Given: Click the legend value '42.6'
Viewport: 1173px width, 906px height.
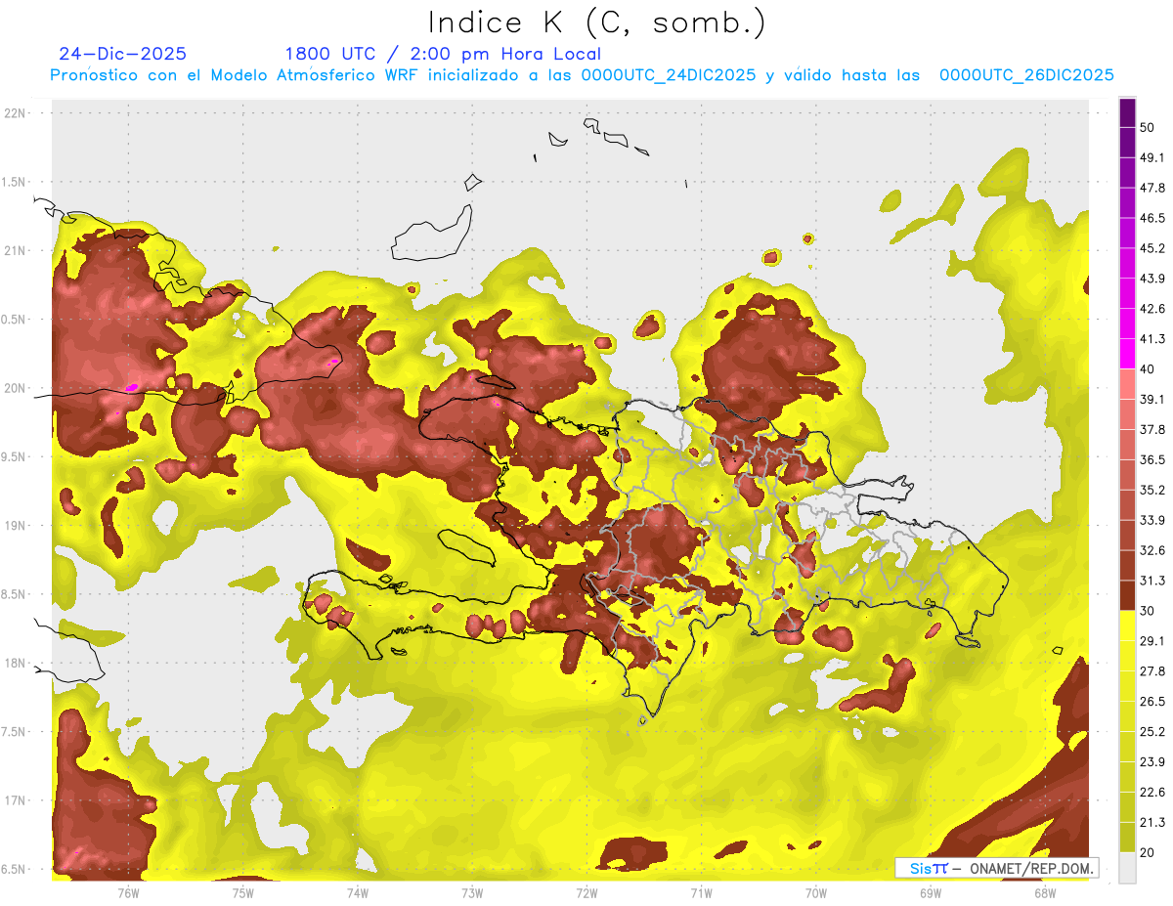Looking at the screenshot, I should (1152, 309).
